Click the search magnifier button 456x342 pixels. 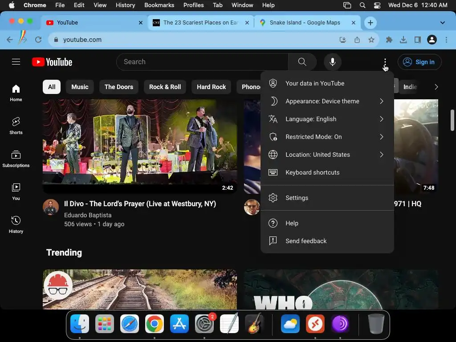pyautogui.click(x=302, y=61)
